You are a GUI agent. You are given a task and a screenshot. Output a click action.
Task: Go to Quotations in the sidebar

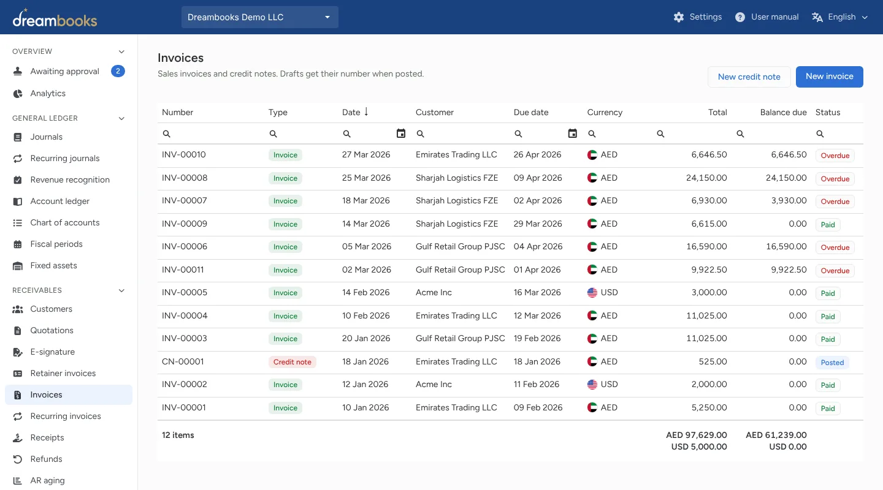pyautogui.click(x=69, y=331)
